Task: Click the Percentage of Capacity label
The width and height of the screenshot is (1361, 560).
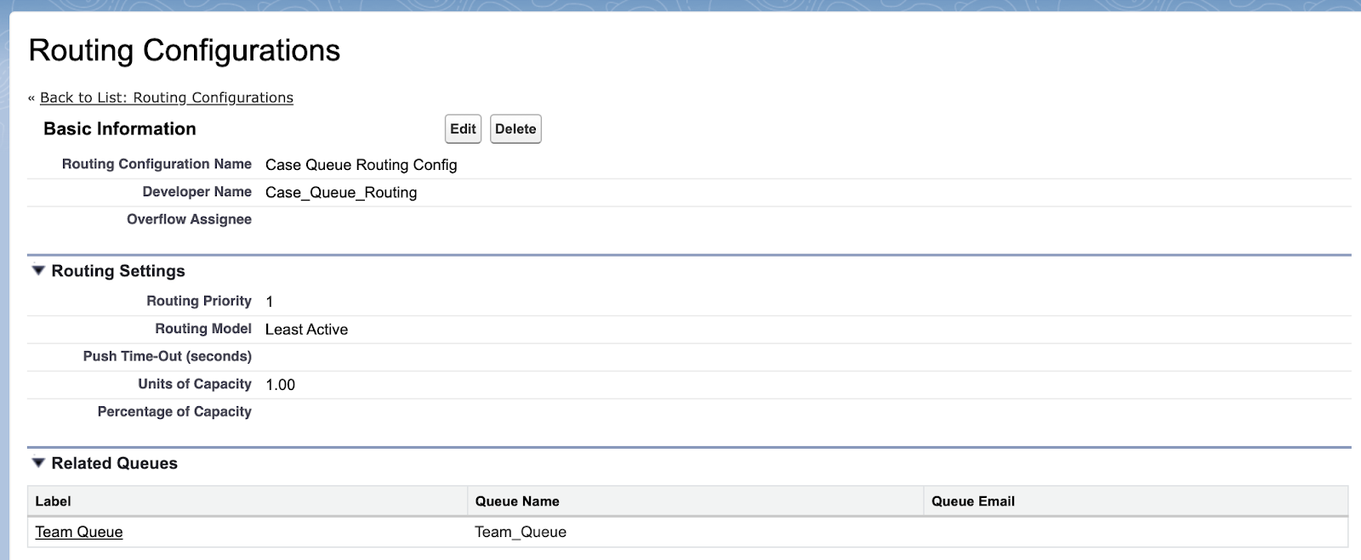Action: (174, 411)
